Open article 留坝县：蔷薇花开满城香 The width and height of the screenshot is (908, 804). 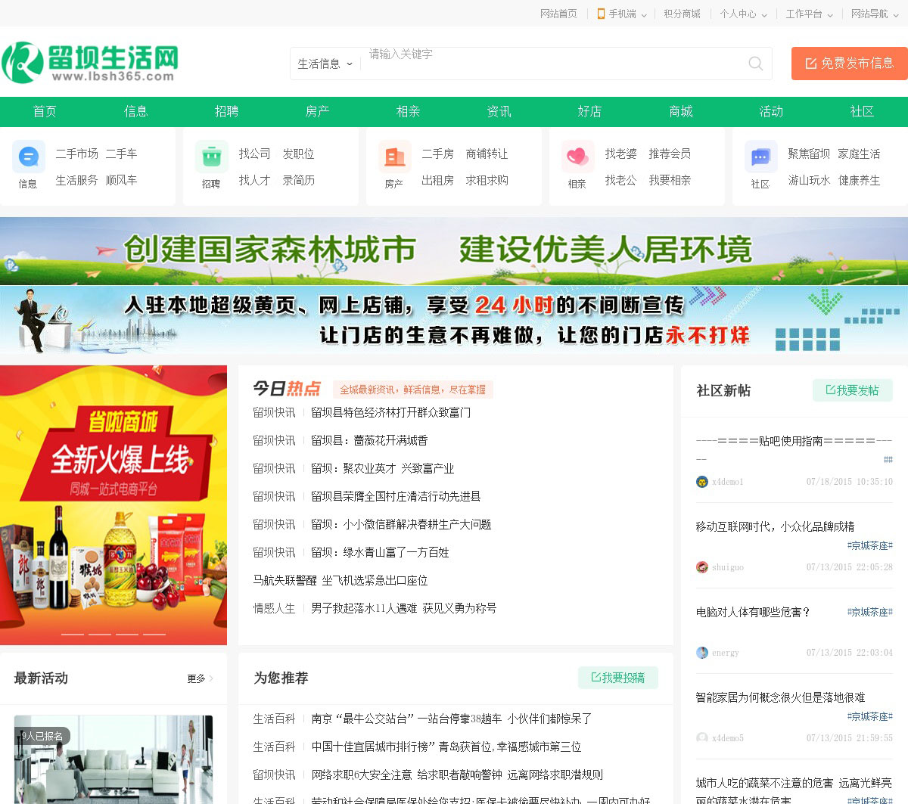coord(369,440)
